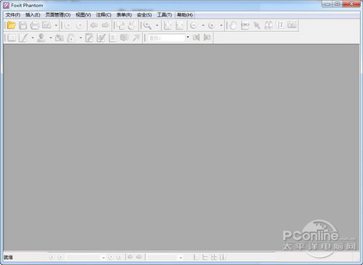Expand the dropdown arrow beside email icon
This screenshot has width=363, height=265.
(56, 25)
